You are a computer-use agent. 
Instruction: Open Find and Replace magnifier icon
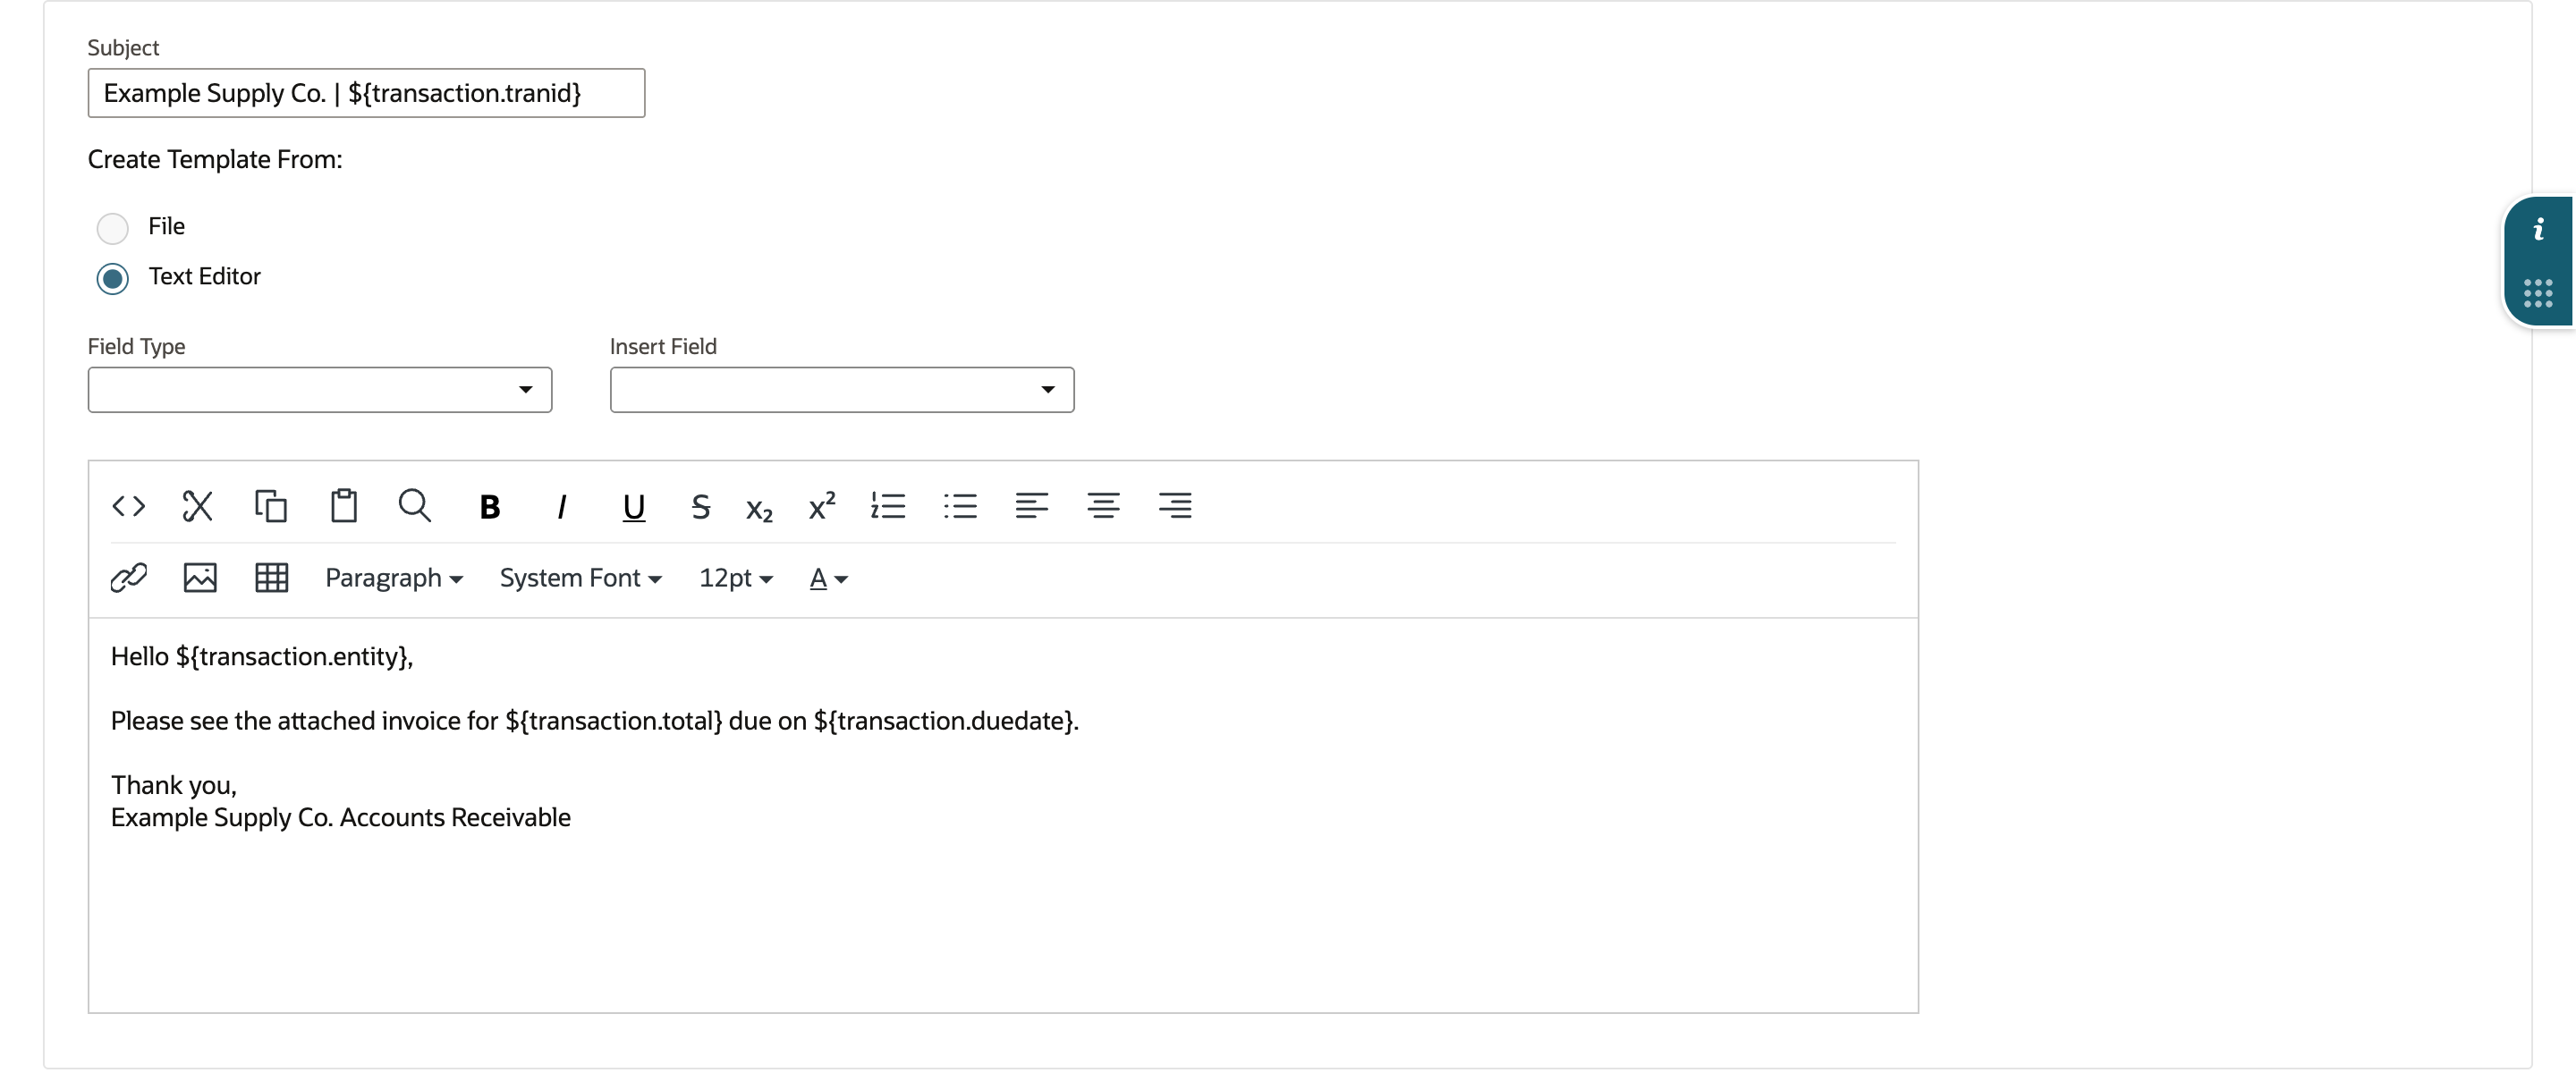pyautogui.click(x=415, y=506)
